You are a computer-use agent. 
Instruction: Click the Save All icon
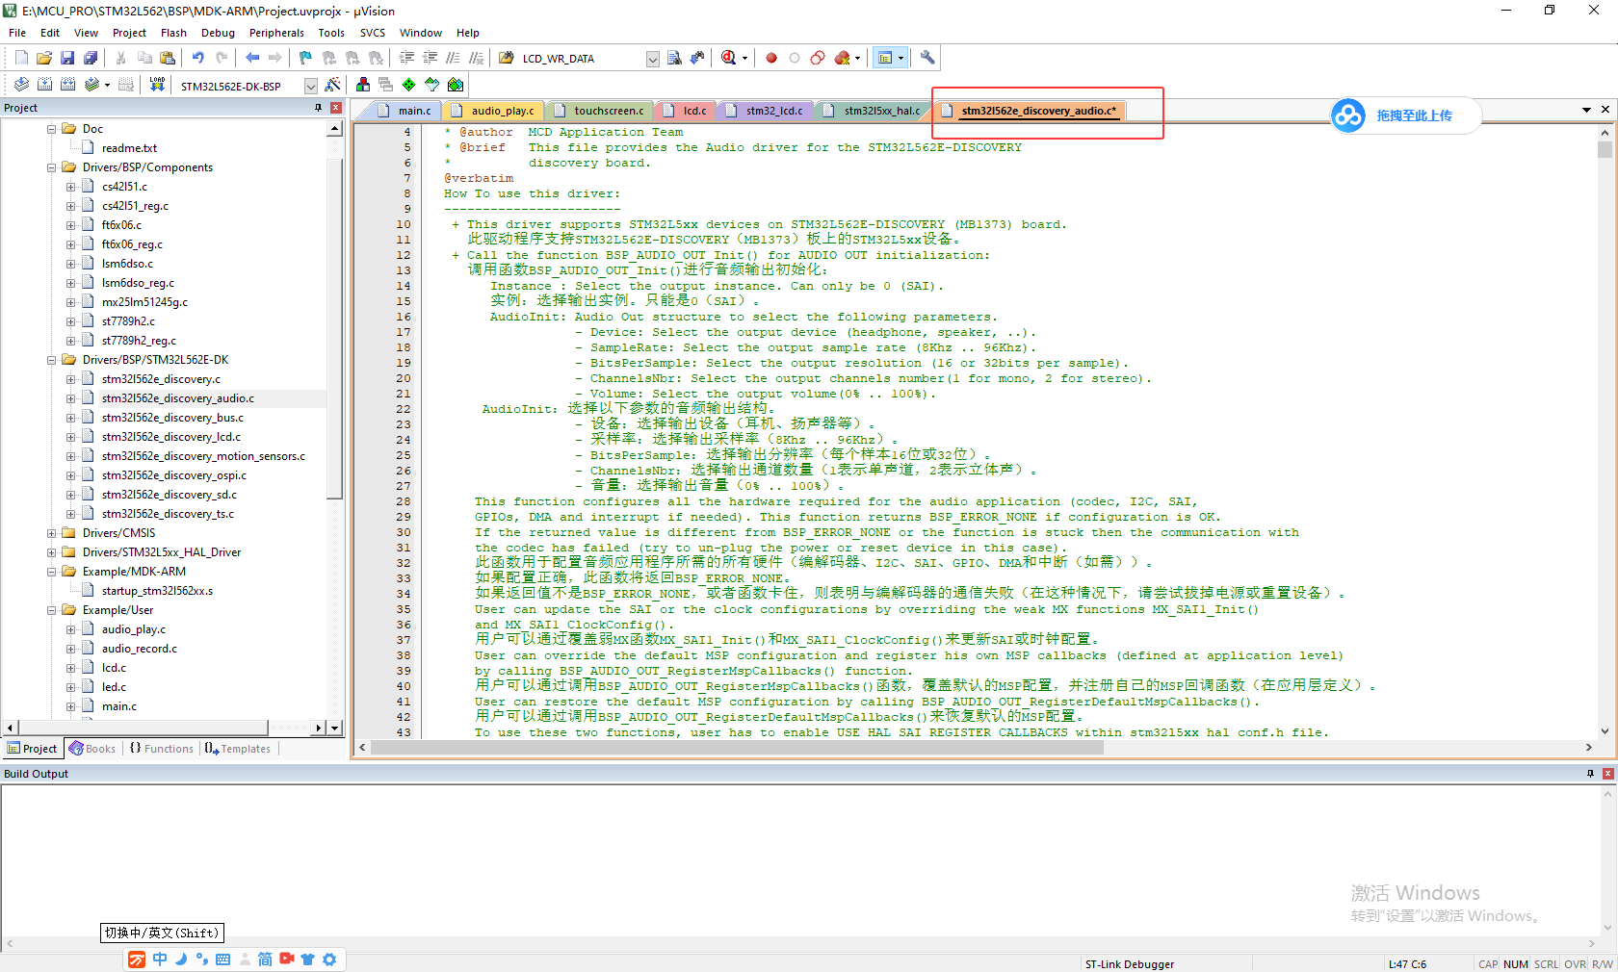point(91,58)
